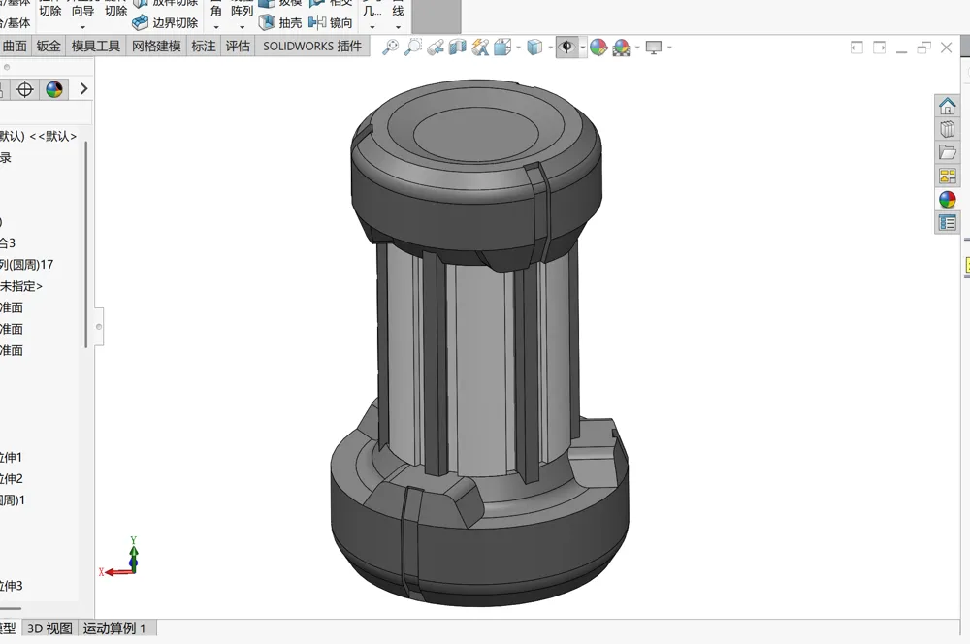Click the 镜向 (Mirror) tool
Screen dimensions: 970x644
tap(331, 23)
